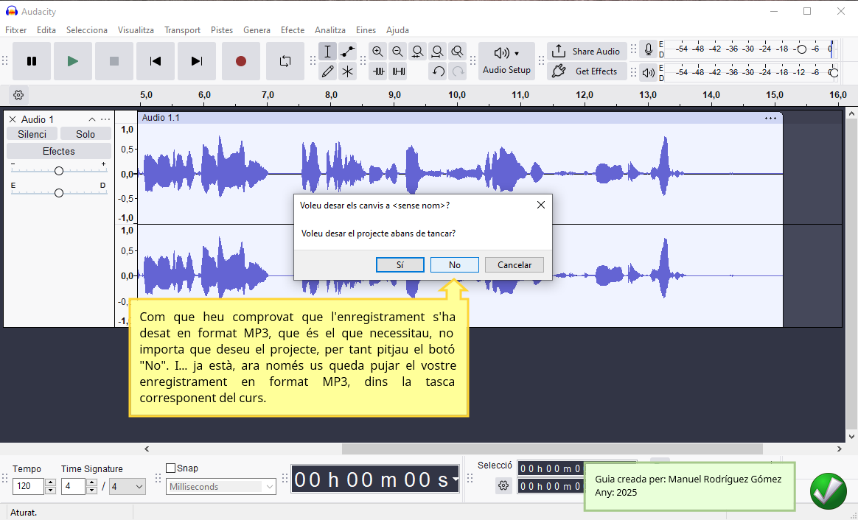Open the Transport menu

[x=182, y=30]
